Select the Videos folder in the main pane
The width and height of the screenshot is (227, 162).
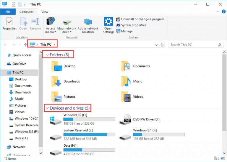point(132,97)
